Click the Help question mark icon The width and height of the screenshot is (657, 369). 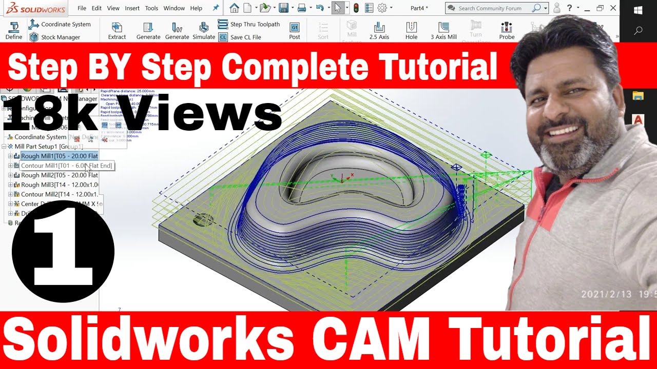569,8
